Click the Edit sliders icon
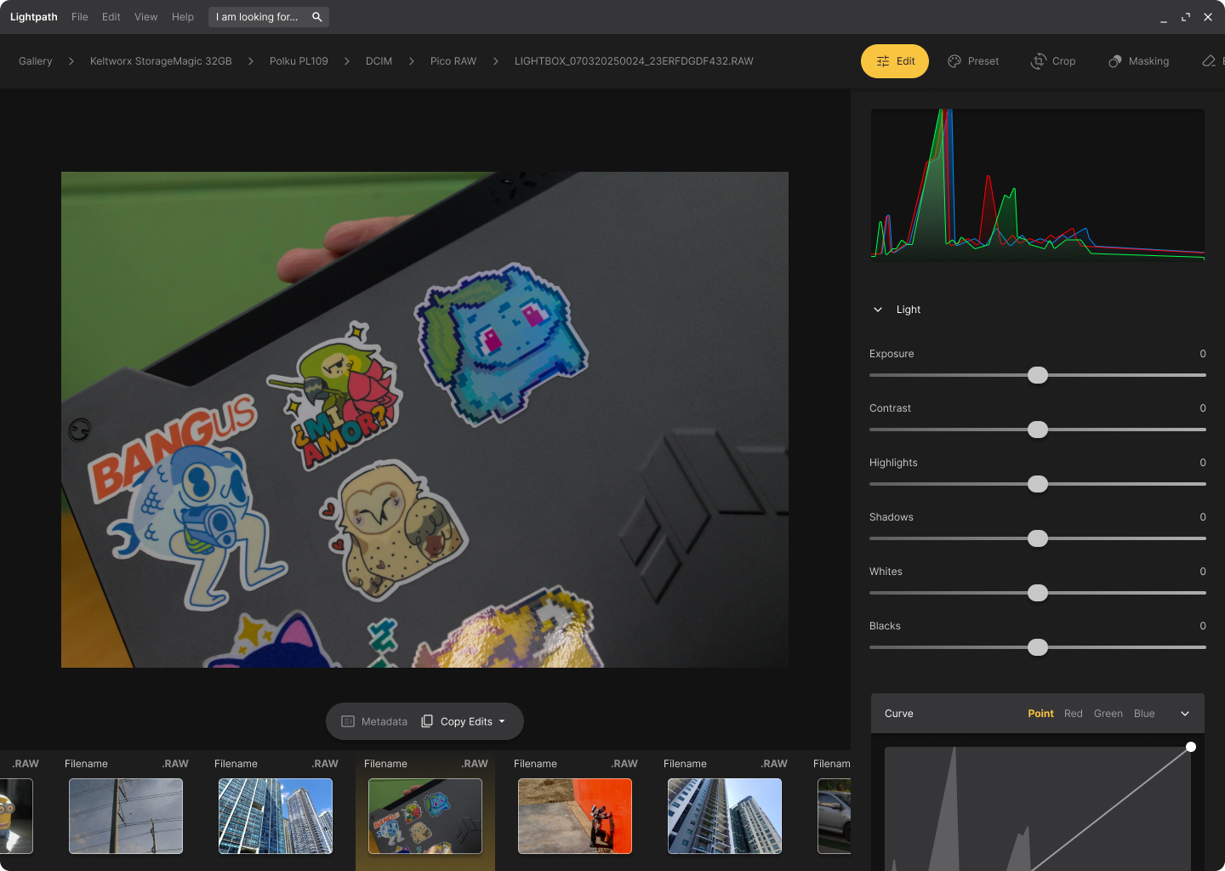This screenshot has width=1225, height=871. [883, 61]
